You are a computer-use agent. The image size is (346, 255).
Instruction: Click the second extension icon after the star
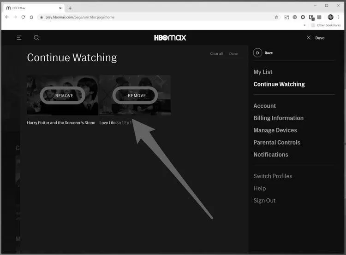[x=295, y=17]
